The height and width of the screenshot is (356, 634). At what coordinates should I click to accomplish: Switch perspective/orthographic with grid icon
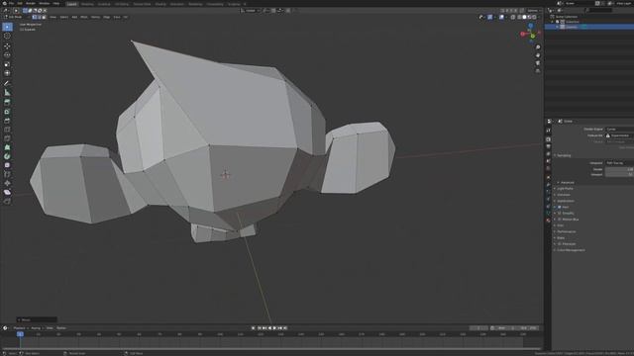point(538,70)
